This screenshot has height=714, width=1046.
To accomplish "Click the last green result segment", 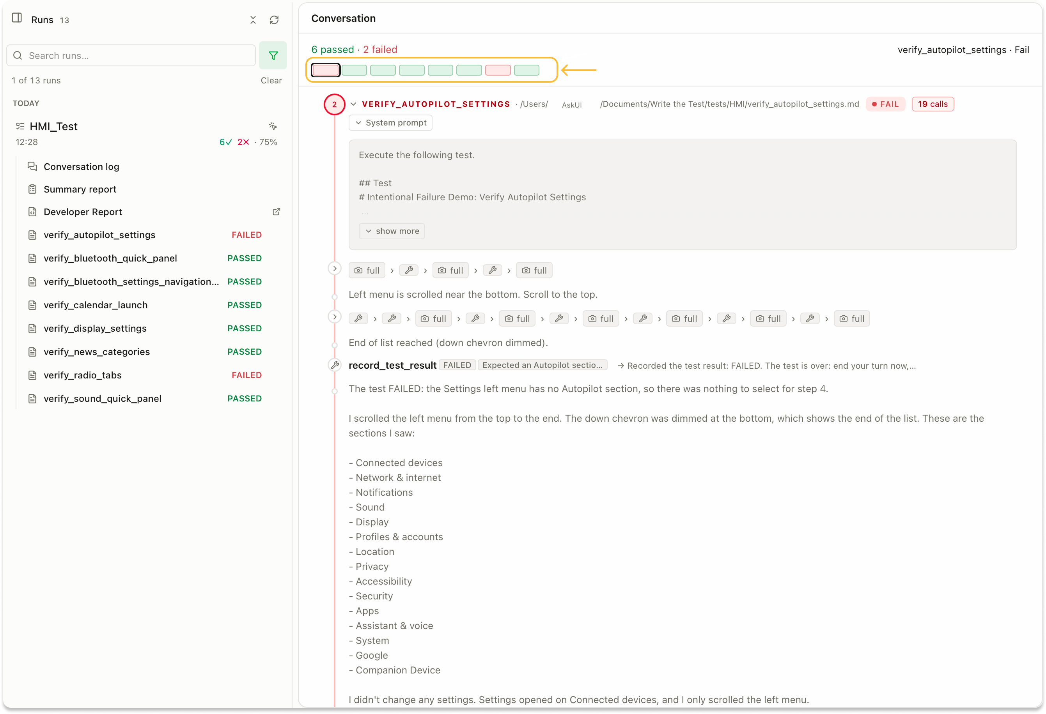I will tap(527, 70).
